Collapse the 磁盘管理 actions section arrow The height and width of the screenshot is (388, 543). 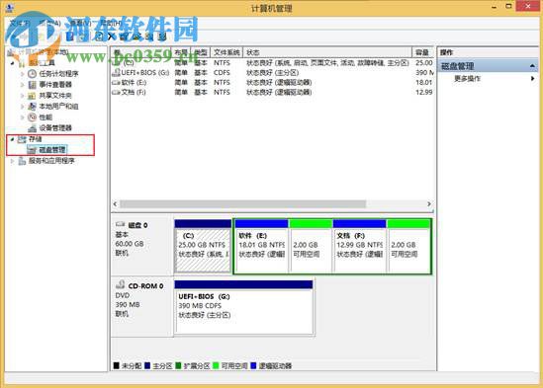pyautogui.click(x=532, y=66)
